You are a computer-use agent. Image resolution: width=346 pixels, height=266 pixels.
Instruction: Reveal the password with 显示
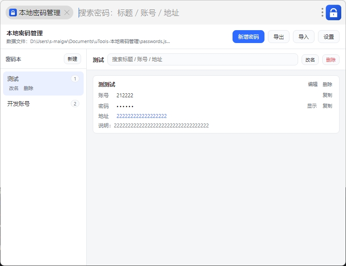[x=312, y=106]
